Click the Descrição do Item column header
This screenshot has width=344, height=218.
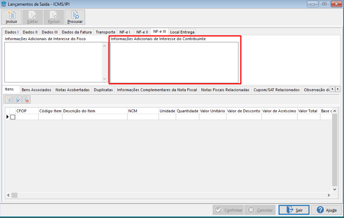95,111
